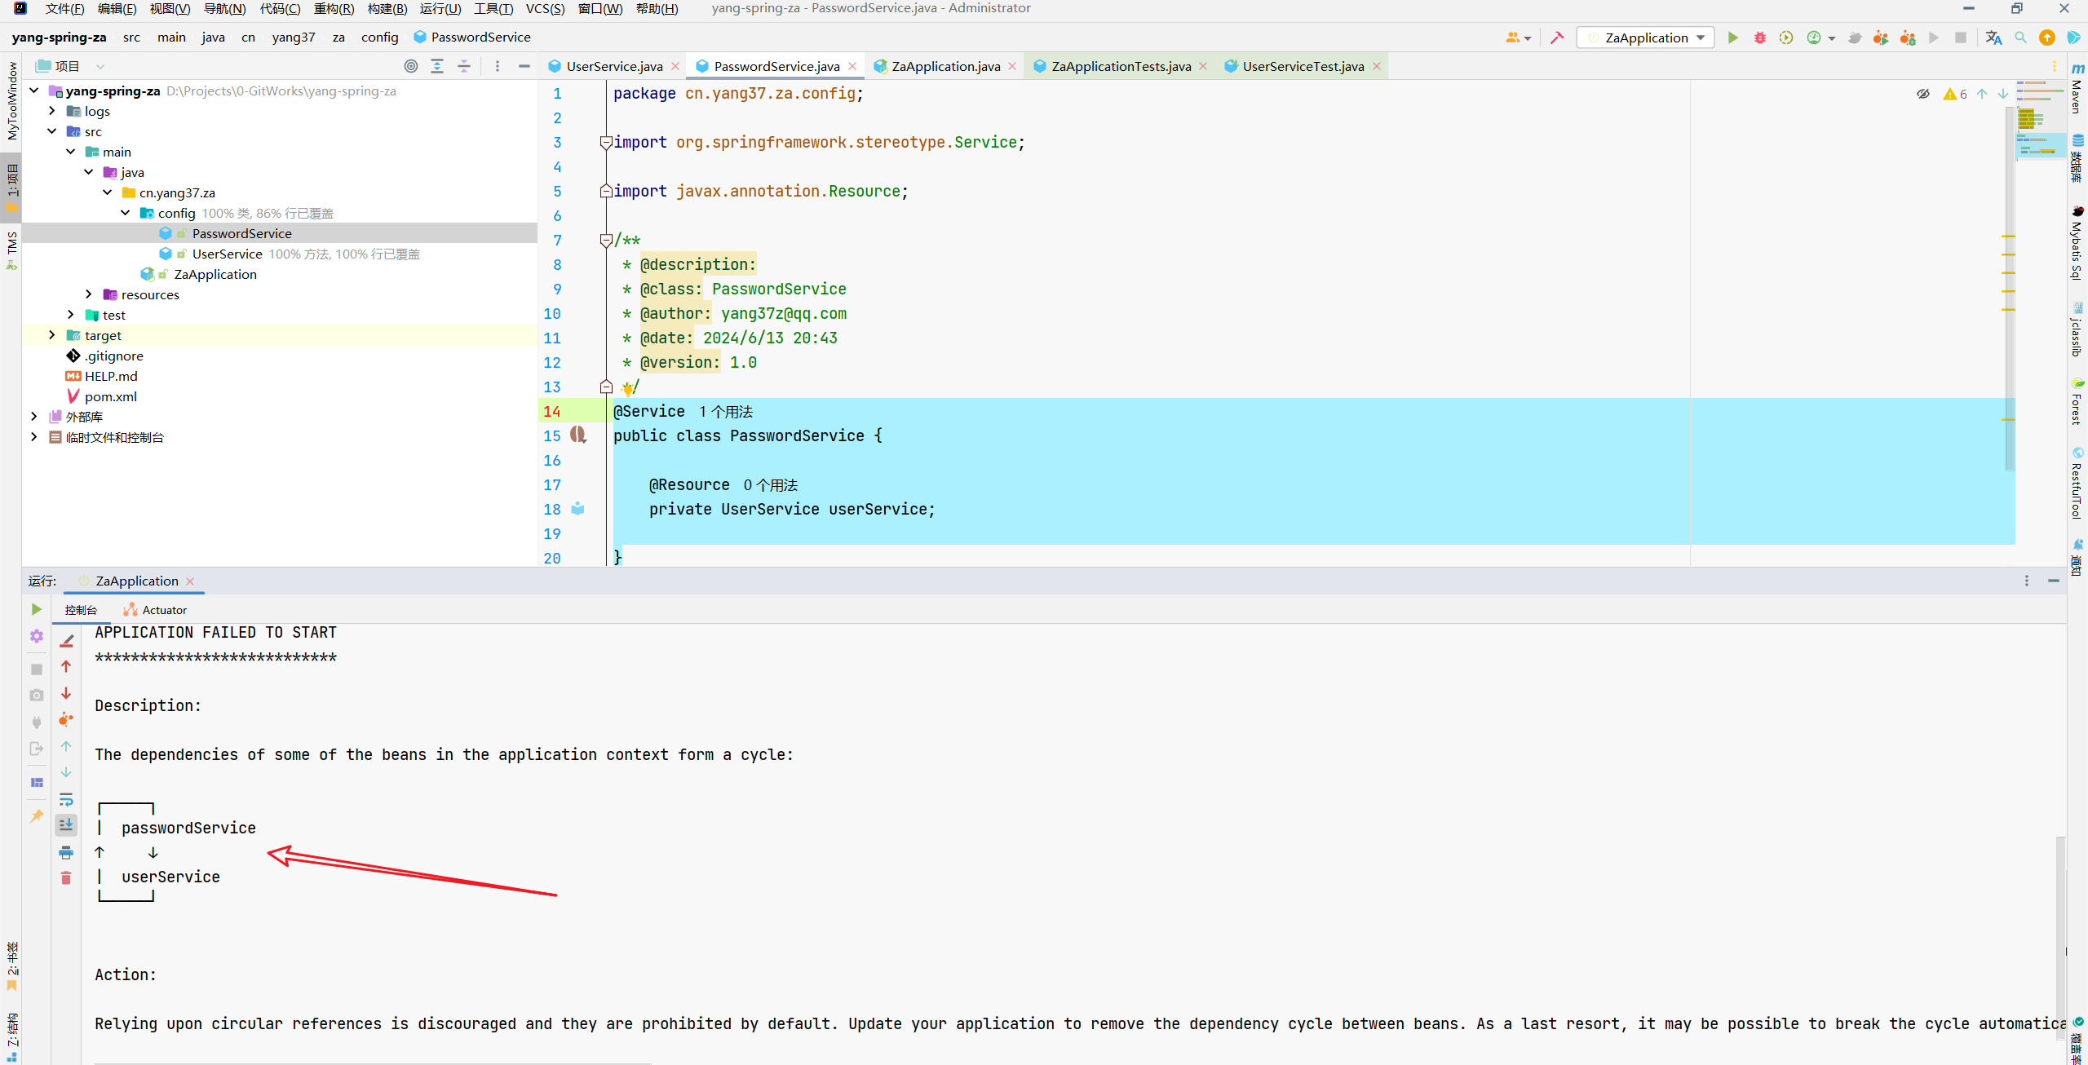Click the pin tab icon in run panel
2088x1065 pixels.
tap(37, 815)
